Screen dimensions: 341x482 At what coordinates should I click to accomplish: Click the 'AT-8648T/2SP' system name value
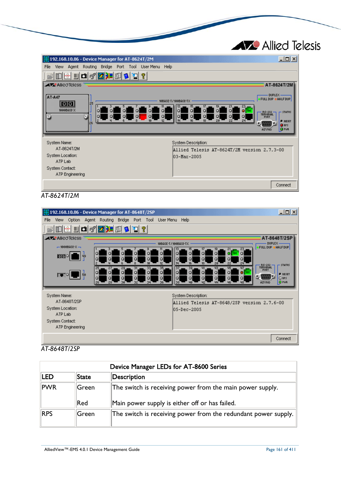point(68,302)
